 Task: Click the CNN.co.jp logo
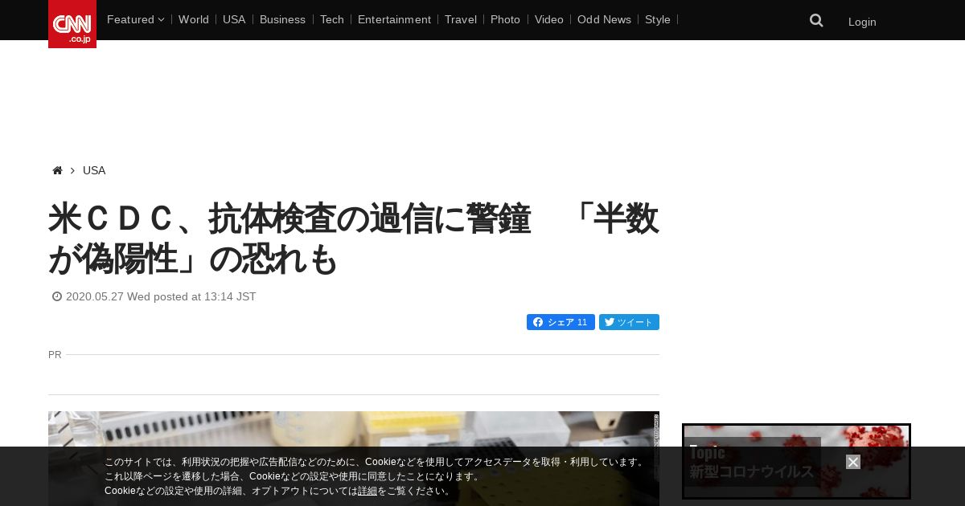tap(72, 24)
